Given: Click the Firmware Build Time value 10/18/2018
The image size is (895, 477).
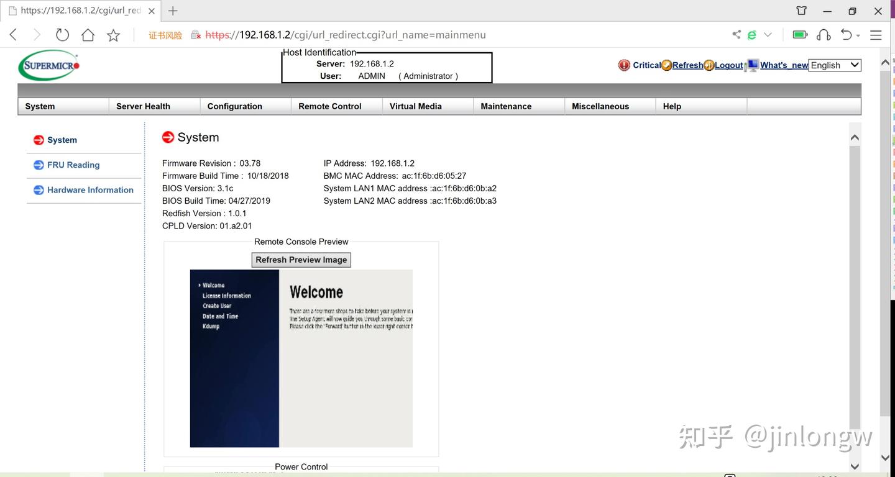Looking at the screenshot, I should tap(268, 176).
